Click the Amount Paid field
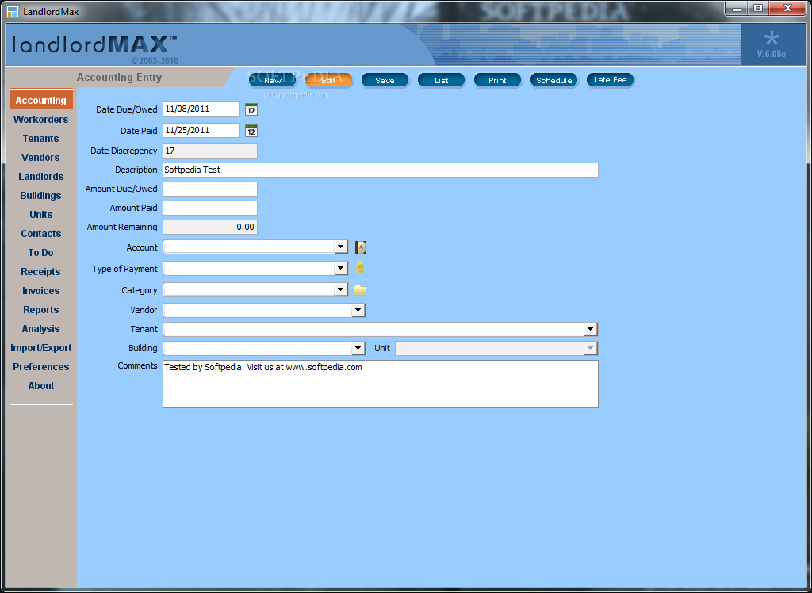Viewport: 812px width, 593px height. point(209,209)
